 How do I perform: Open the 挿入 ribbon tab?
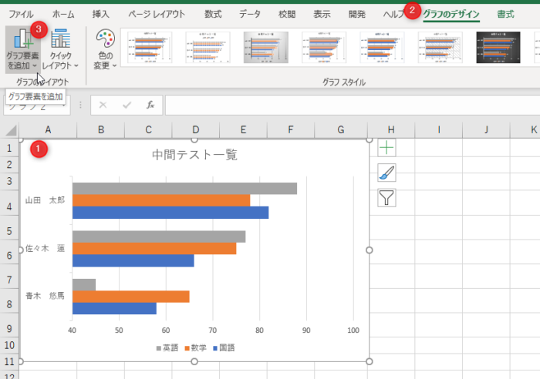(x=100, y=14)
